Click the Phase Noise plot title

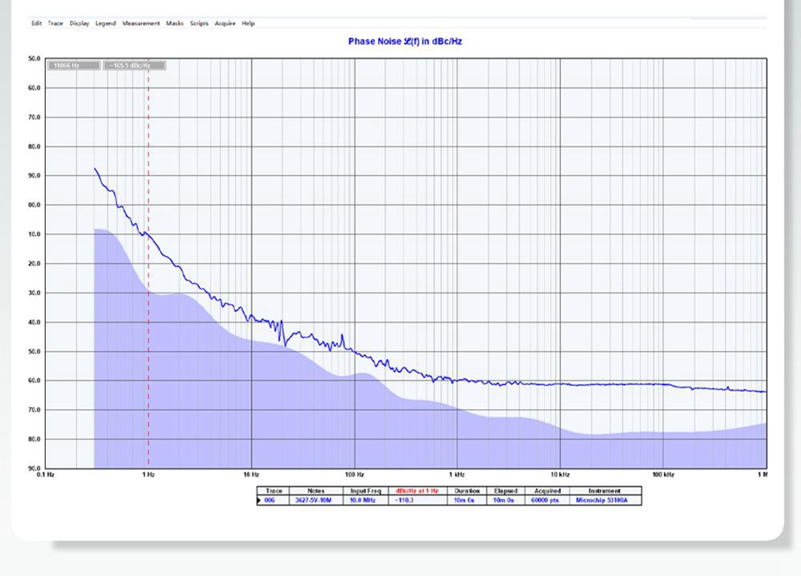click(x=405, y=41)
